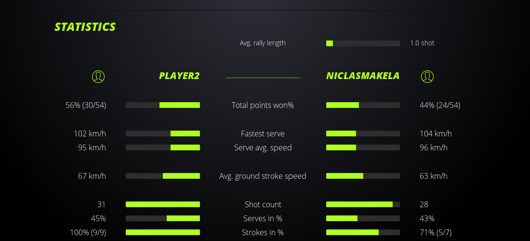Image resolution: width=530 pixels, height=241 pixels.
Task: Click Player2's total points won bar
Action: tap(163, 105)
